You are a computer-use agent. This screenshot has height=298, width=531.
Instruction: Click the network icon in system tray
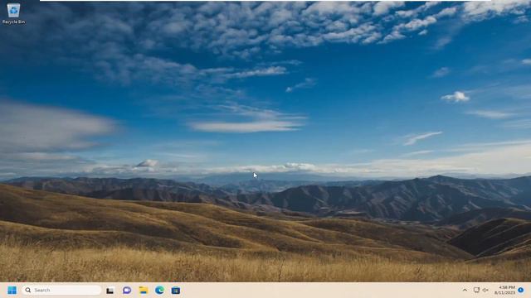point(476,290)
